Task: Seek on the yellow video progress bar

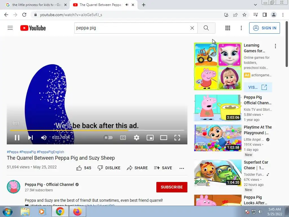Action: (97, 130)
